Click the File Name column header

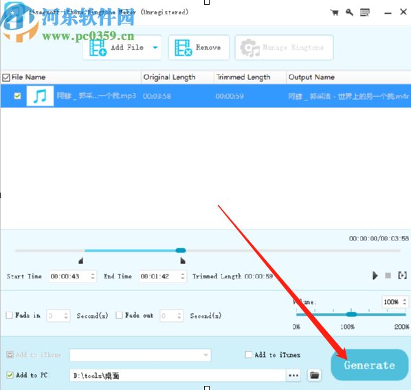[x=29, y=77]
